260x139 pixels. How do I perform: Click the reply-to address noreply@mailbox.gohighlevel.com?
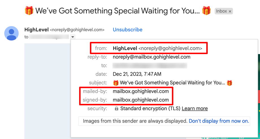point(151,57)
